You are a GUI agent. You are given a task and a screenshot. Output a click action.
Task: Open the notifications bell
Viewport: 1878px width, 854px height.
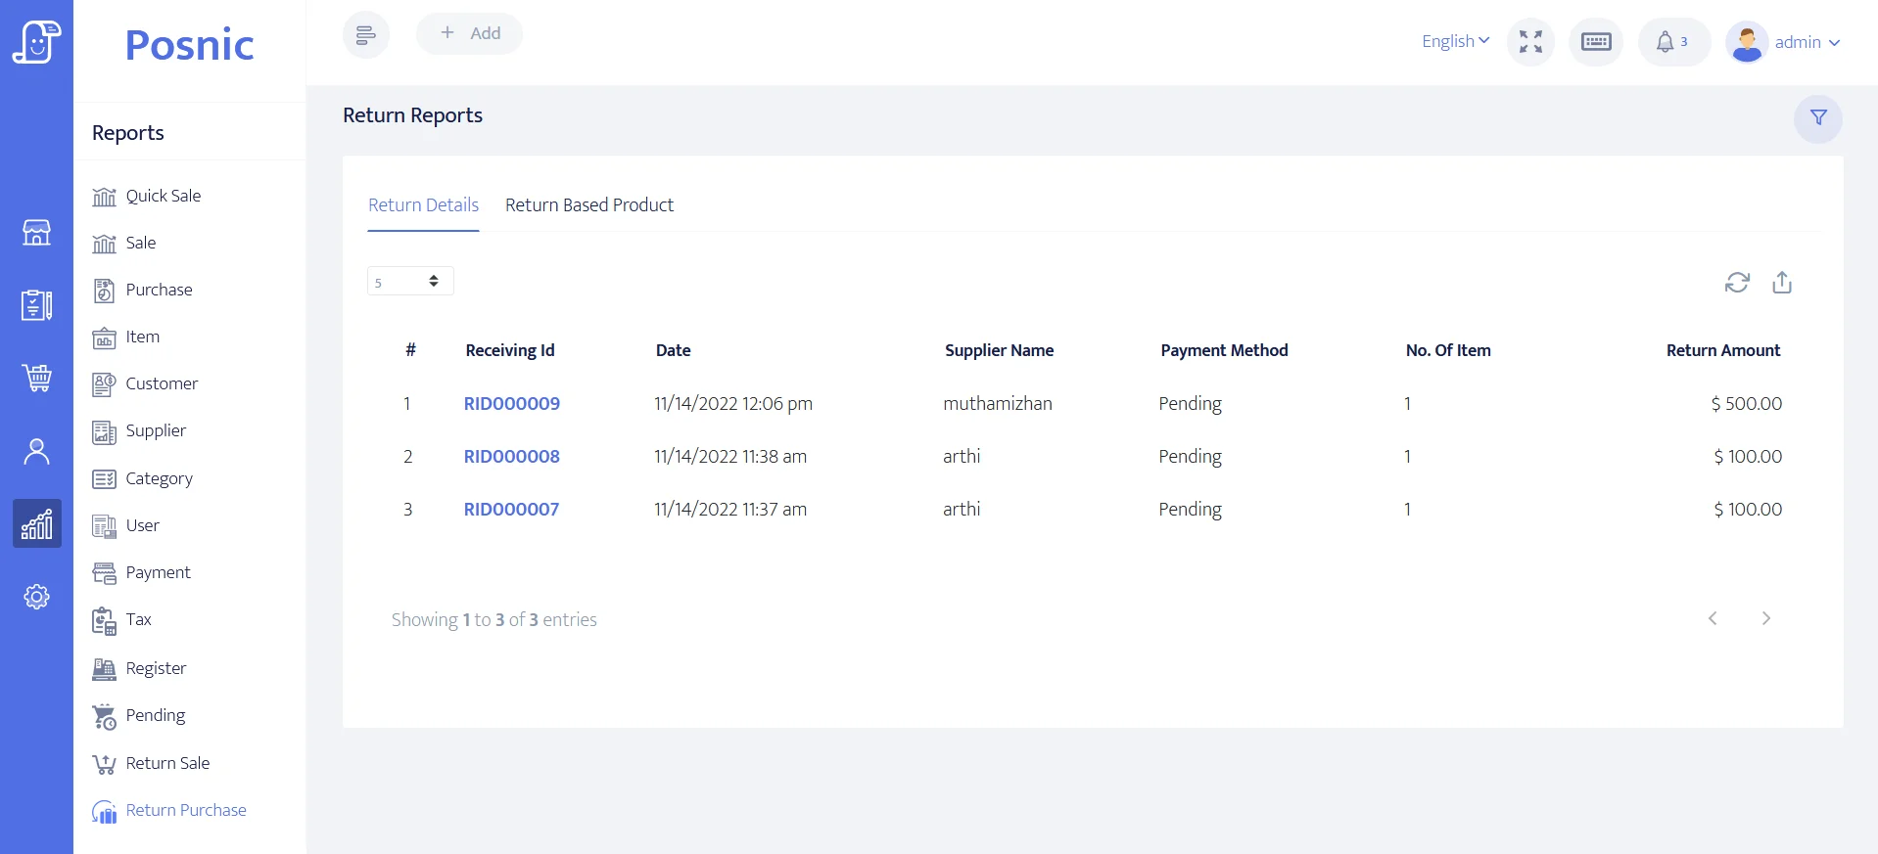point(1672,42)
